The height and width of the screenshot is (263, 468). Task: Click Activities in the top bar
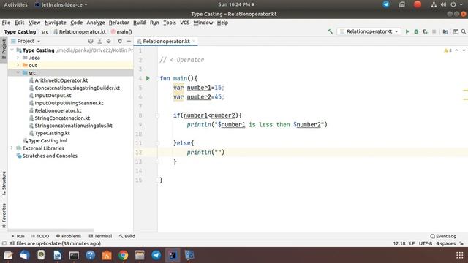(x=15, y=4)
